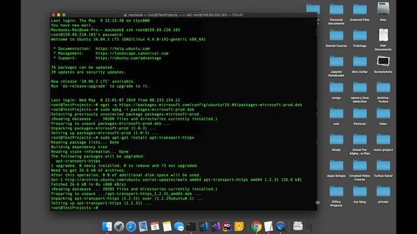
Task: Open Messages chat bubble icon in Dock
Action: coord(179,226)
